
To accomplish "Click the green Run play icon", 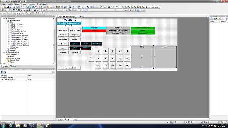I will [42, 7].
